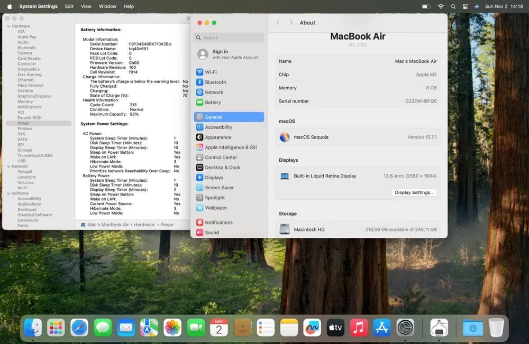Select Notifications in the sidebar

[x=218, y=222]
